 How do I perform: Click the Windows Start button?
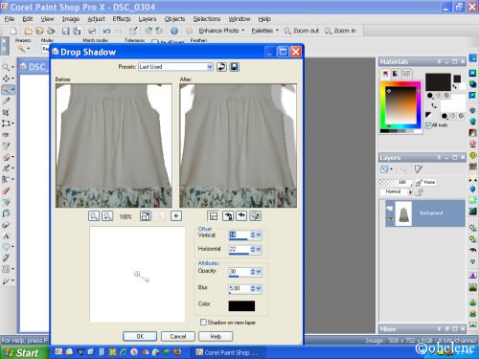pos(24,352)
